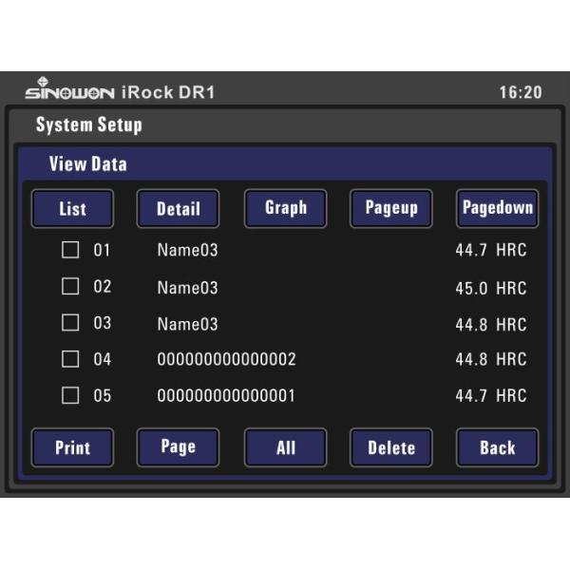Select all records with All button

(285, 447)
